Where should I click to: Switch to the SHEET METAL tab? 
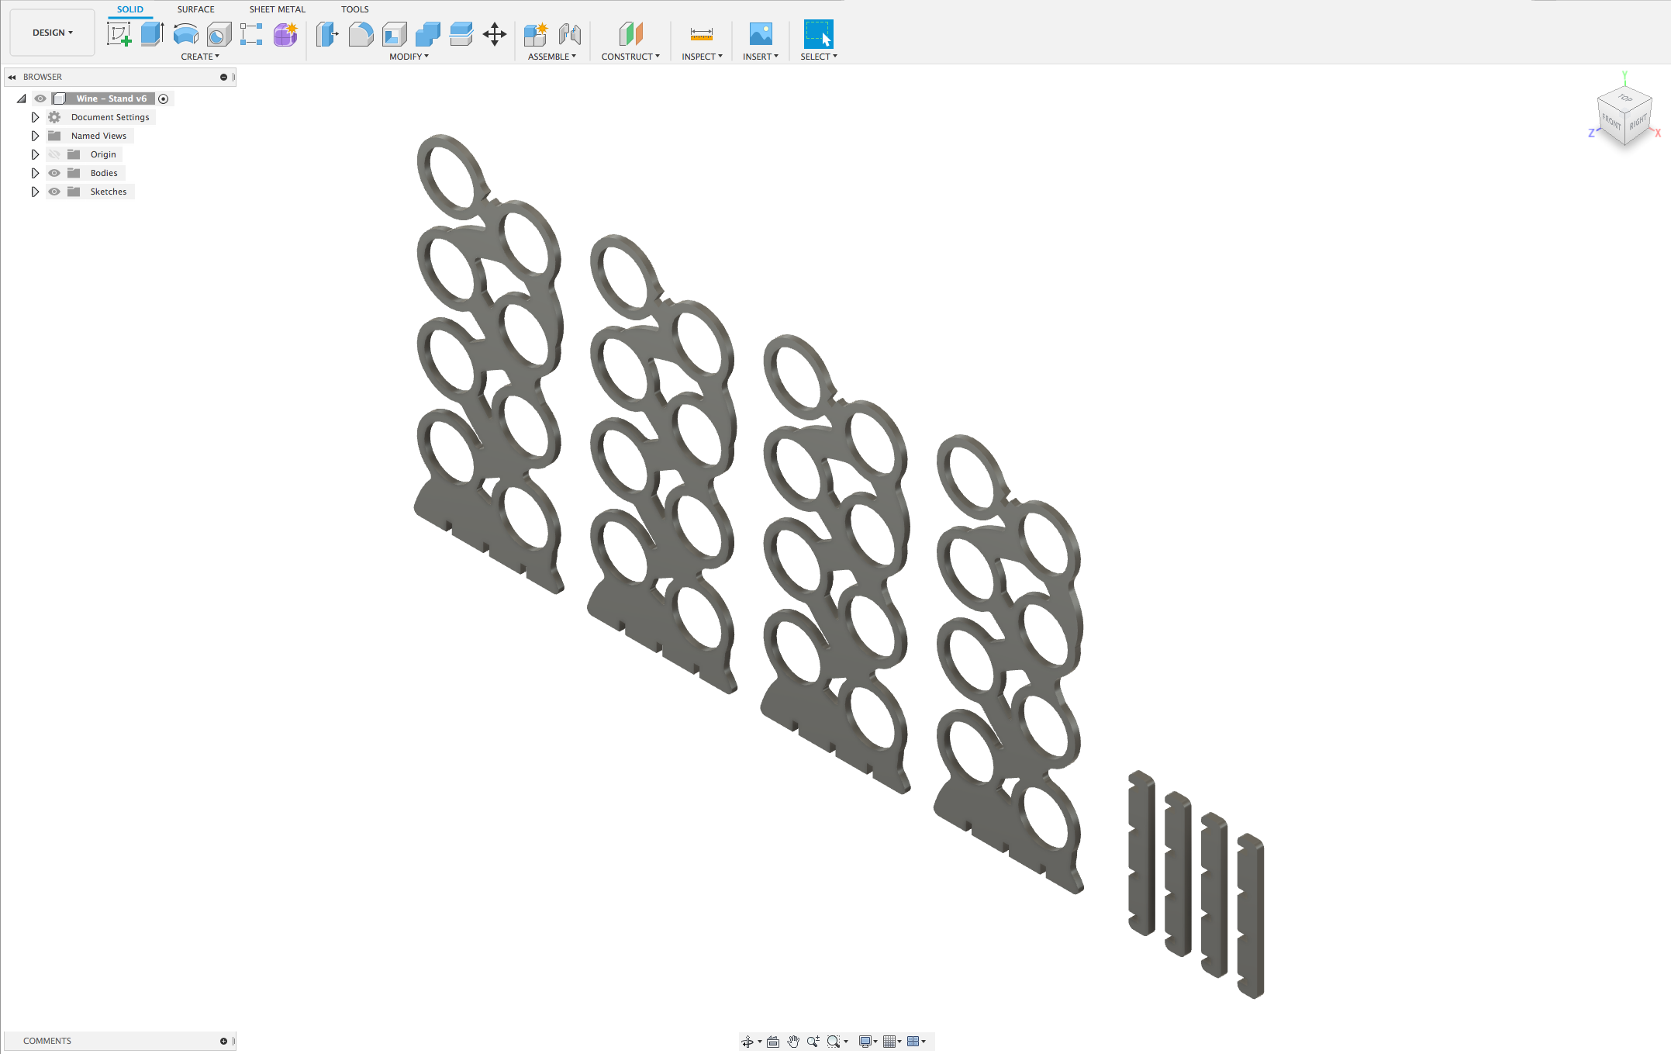[278, 9]
